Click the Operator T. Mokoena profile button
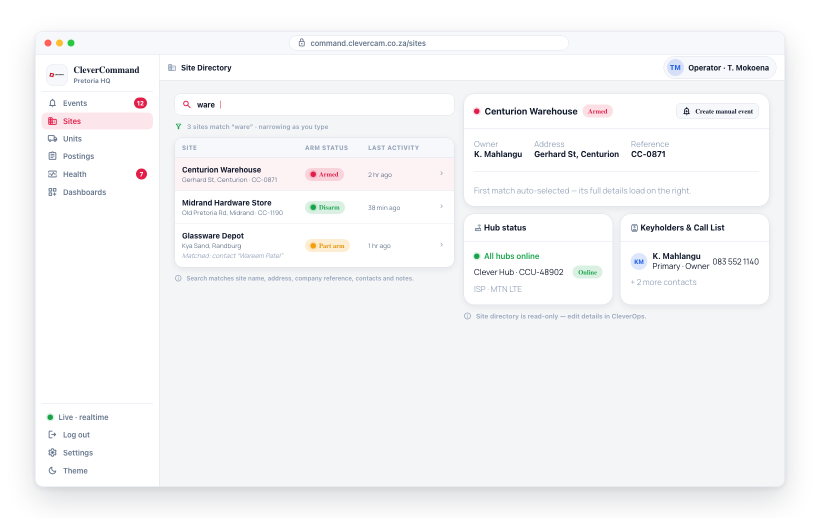 pos(720,67)
